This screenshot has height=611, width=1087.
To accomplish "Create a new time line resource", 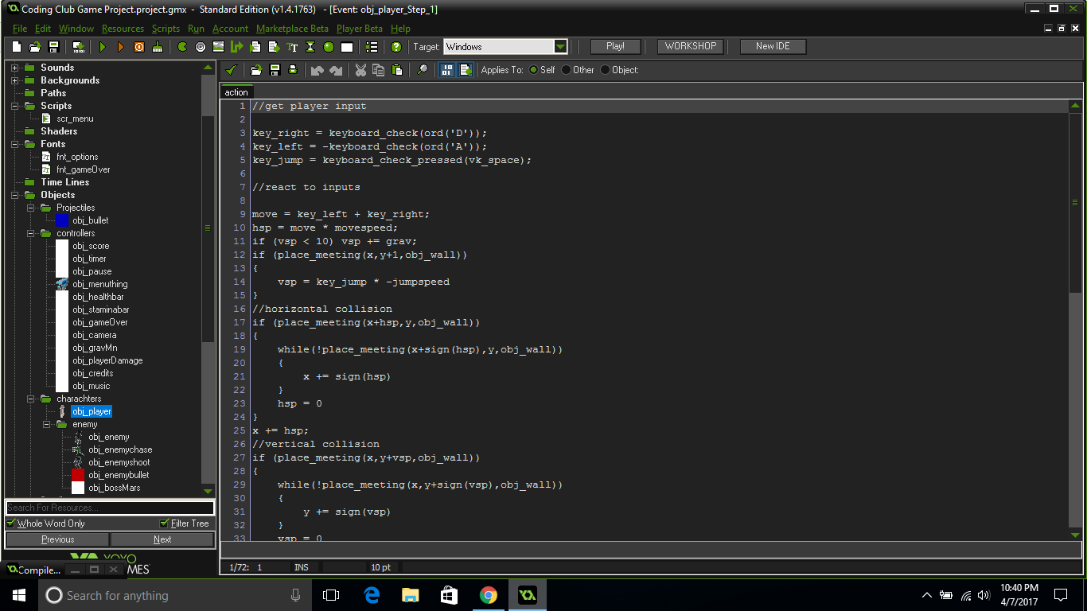I will point(310,46).
